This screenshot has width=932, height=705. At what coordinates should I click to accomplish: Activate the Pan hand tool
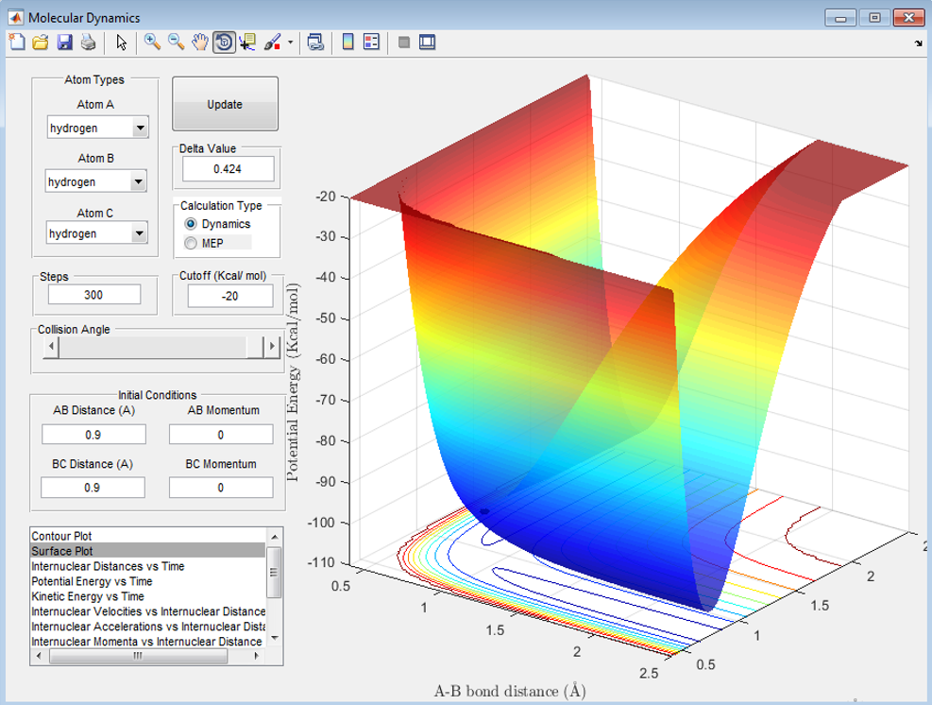pyautogui.click(x=200, y=43)
